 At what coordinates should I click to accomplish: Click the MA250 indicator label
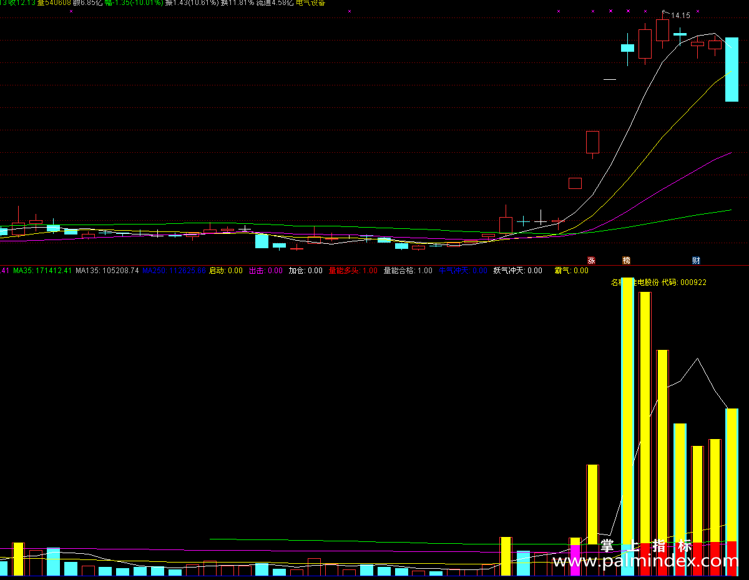(x=174, y=271)
